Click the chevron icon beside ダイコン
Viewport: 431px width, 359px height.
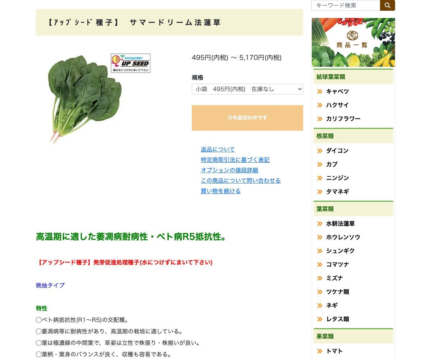point(320,151)
